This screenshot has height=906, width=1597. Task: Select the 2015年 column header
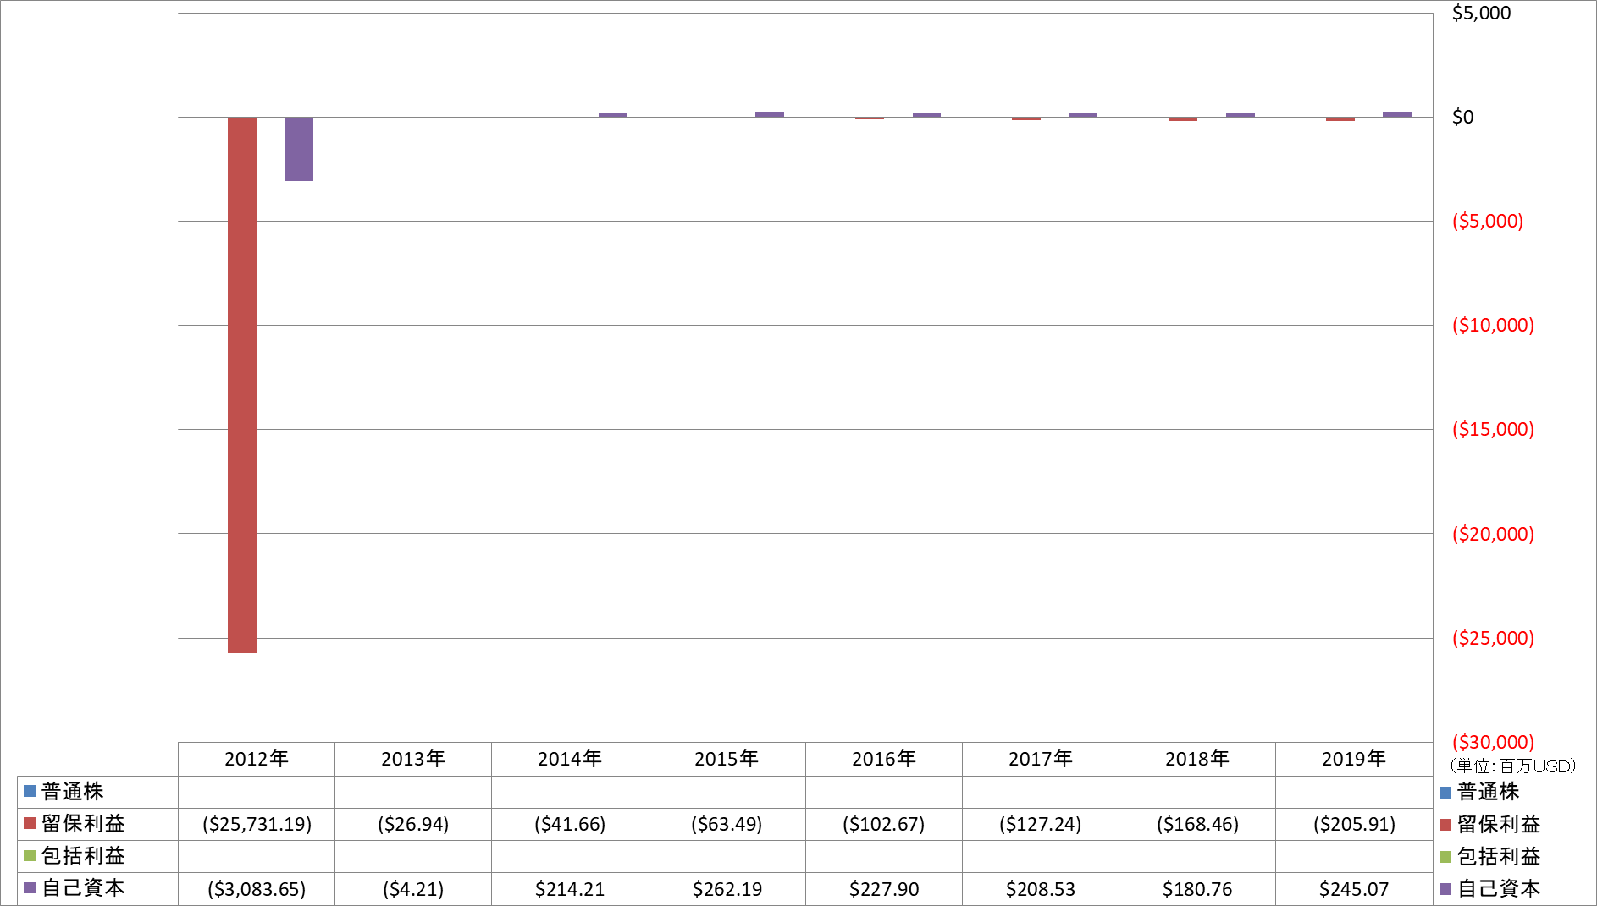(727, 759)
